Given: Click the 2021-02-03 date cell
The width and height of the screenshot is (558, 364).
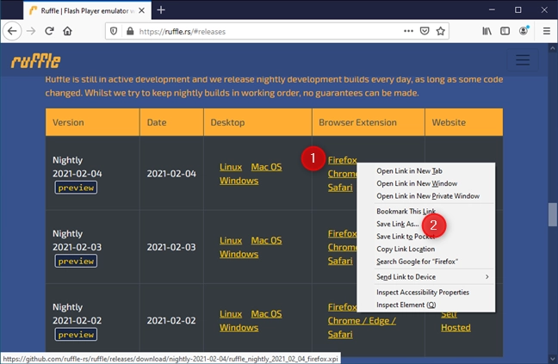Looking at the screenshot, I should click(x=171, y=247).
